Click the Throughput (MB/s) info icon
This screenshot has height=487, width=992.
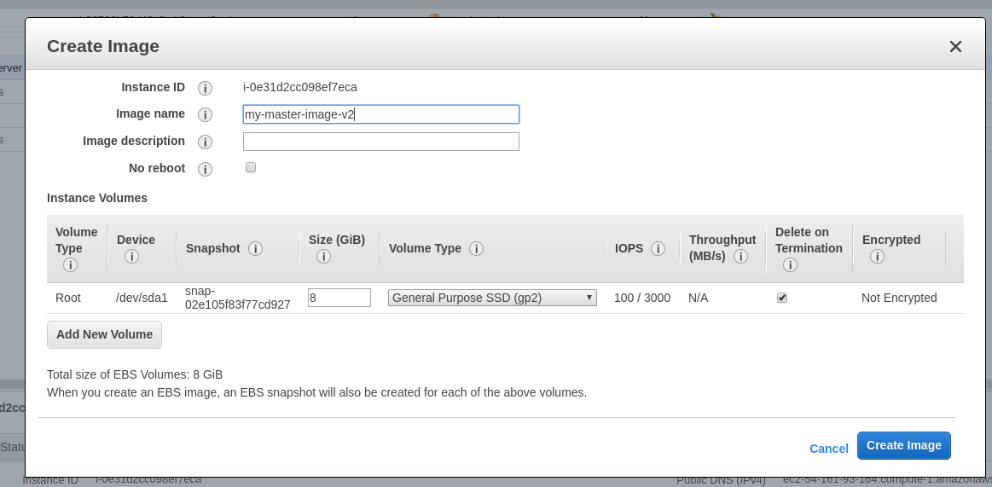(740, 257)
